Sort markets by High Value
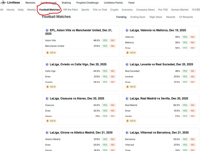Viewport: 200px width, 151px height. [156, 17]
